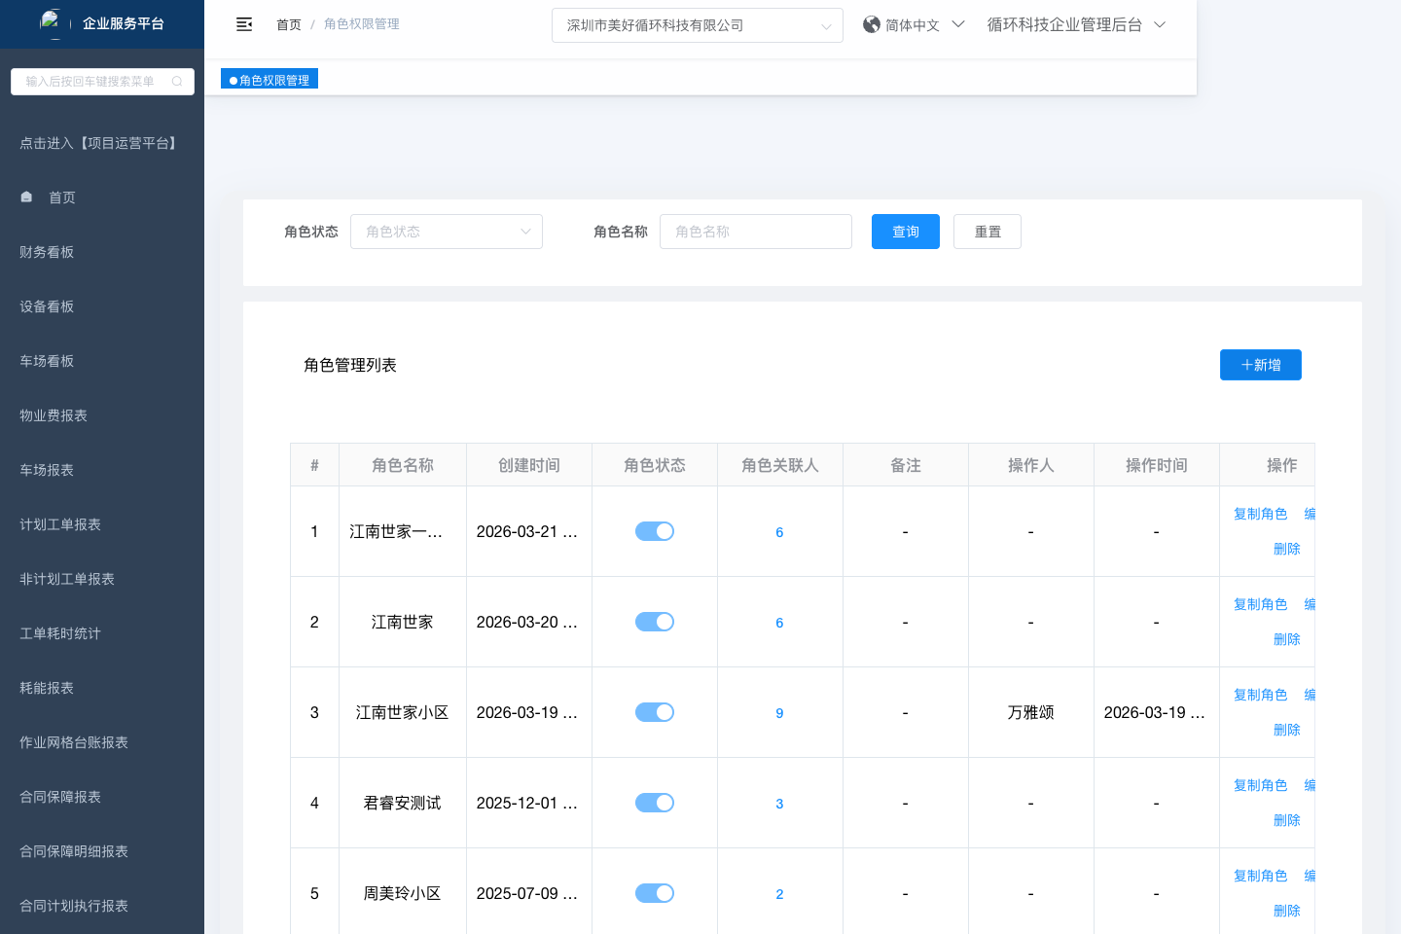Click 删除 for the 江南世家 row
1401x934 pixels.
pos(1286,639)
